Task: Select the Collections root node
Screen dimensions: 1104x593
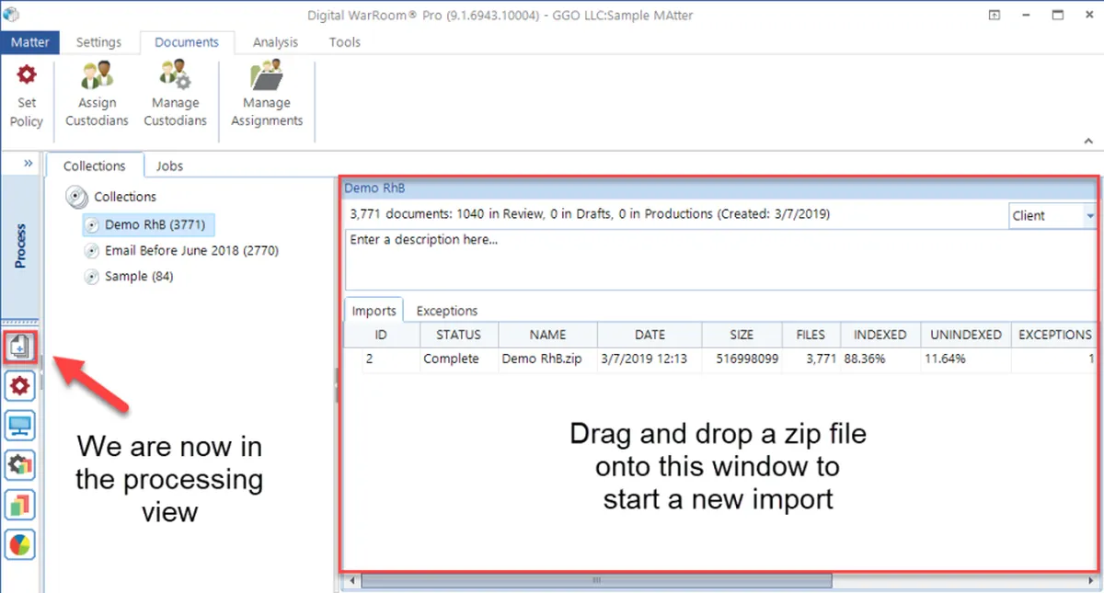Action: 125,197
